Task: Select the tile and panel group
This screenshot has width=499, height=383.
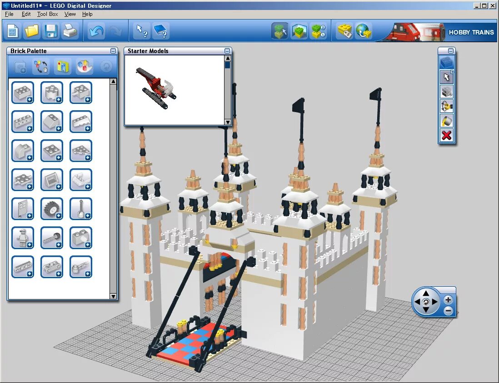Action: (52, 180)
